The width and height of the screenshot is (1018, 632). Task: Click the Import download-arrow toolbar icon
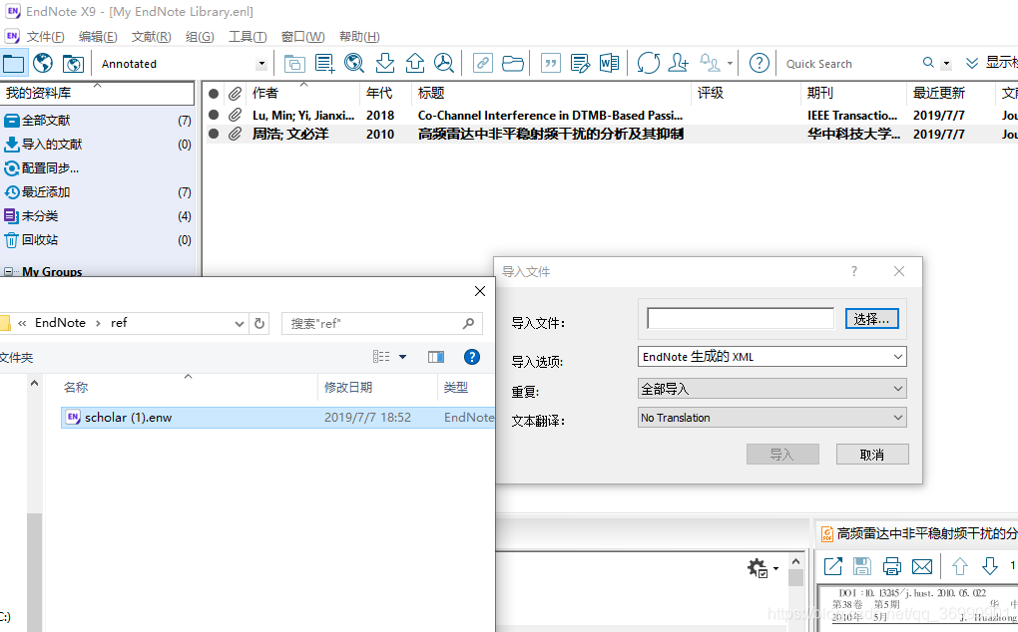384,64
